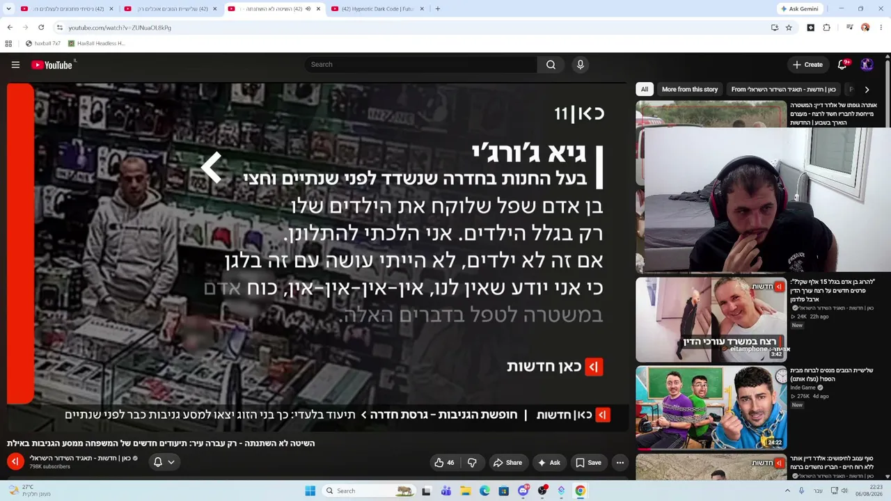This screenshot has width=891, height=501.
Task: Open the channel avatar for כאן חדשות
Action: [15, 461]
